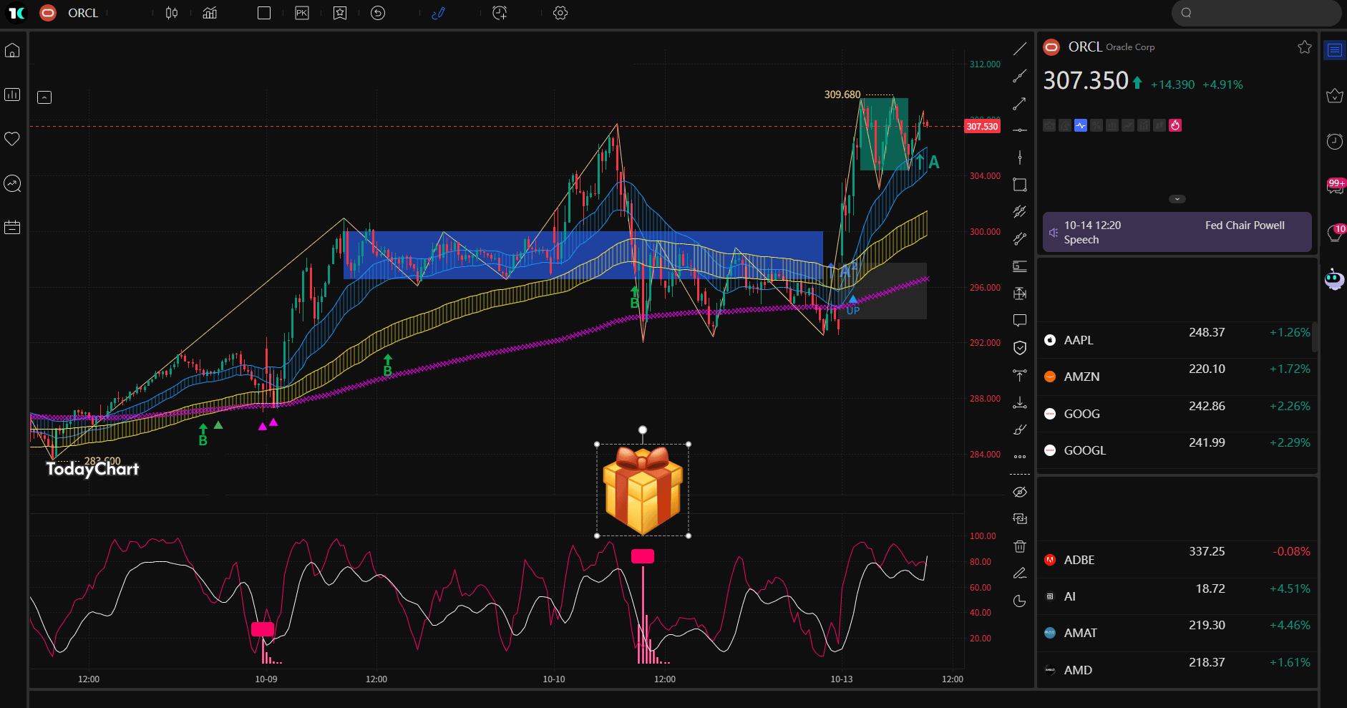Open the trade timer icon

click(500, 13)
